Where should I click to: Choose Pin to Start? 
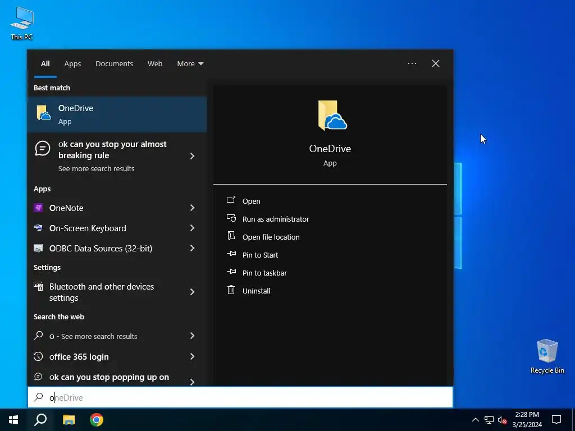click(260, 255)
